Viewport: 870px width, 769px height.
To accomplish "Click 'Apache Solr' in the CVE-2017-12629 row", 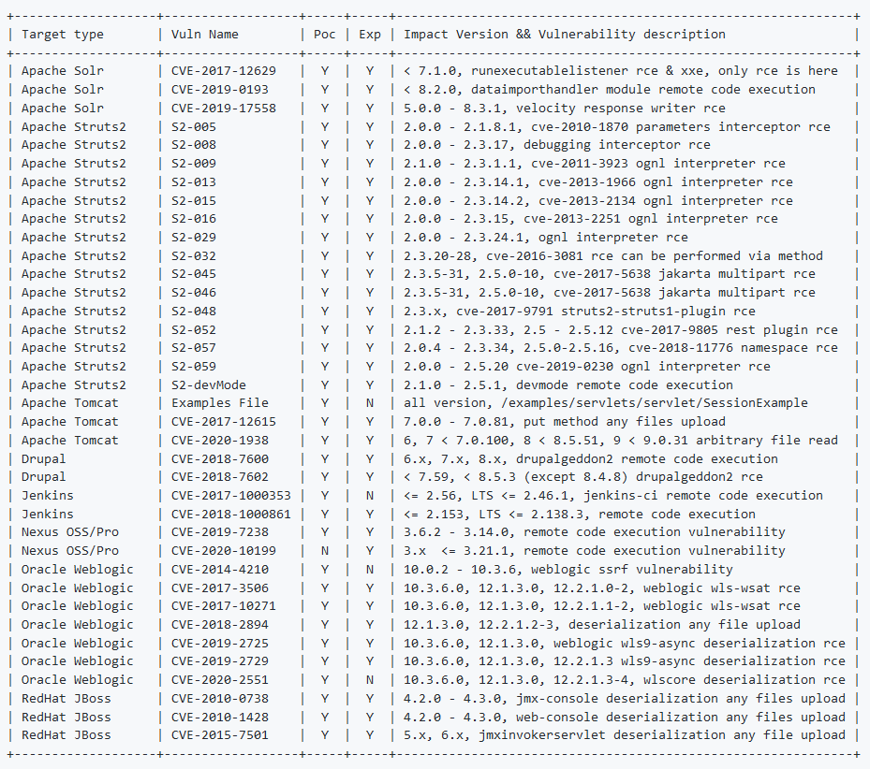I will click(x=62, y=71).
